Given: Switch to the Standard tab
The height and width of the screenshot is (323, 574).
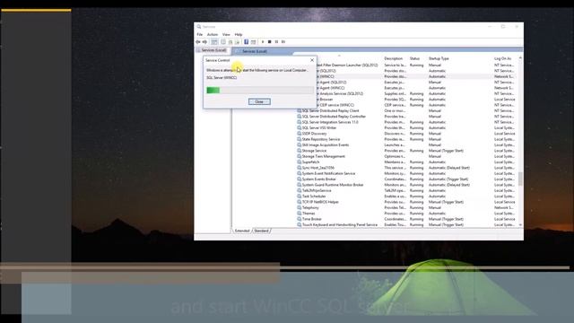Looking at the screenshot, I should pos(261,231).
